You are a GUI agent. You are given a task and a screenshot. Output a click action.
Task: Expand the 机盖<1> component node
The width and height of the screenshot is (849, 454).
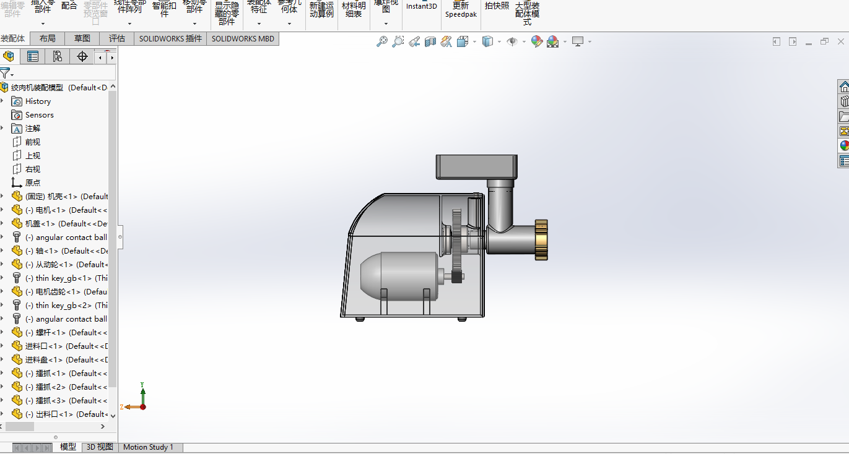2,224
